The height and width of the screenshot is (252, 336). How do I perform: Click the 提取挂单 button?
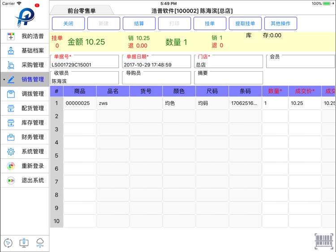245,23
